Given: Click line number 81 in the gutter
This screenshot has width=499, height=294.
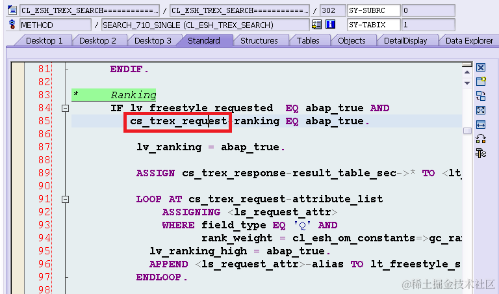Looking at the screenshot, I should tap(44, 69).
